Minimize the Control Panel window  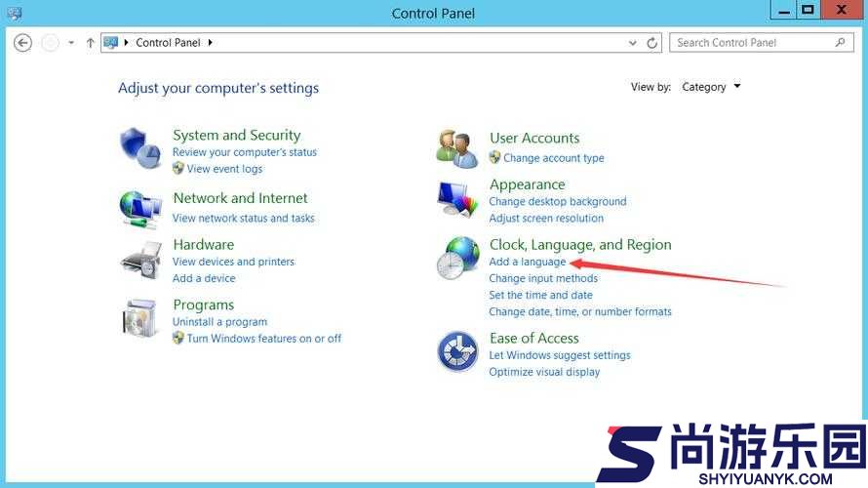click(784, 10)
